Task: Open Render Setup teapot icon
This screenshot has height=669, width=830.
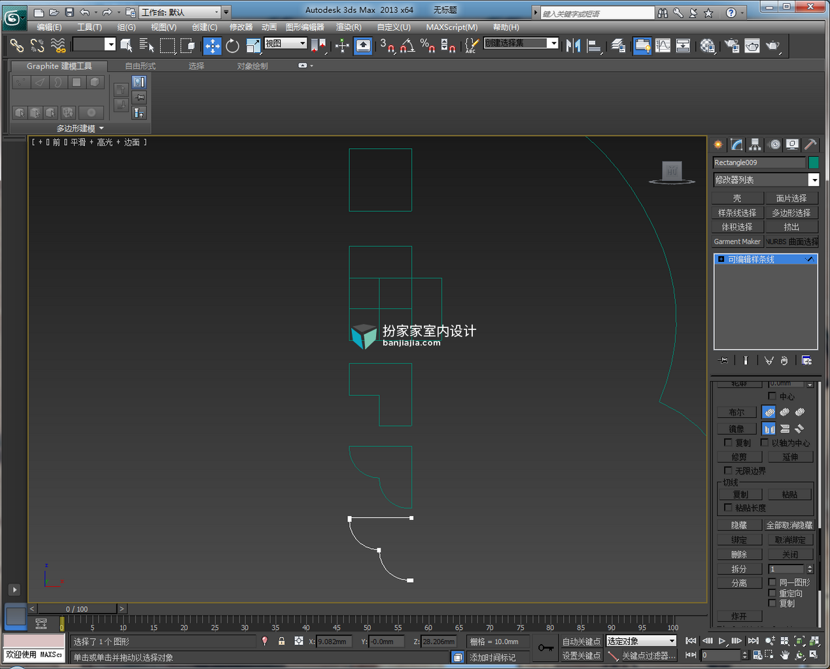Action: [x=731, y=45]
